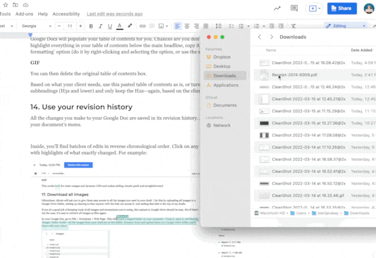Apply italic formatting
The width and height of the screenshot is (376, 258).
[x=101, y=26]
